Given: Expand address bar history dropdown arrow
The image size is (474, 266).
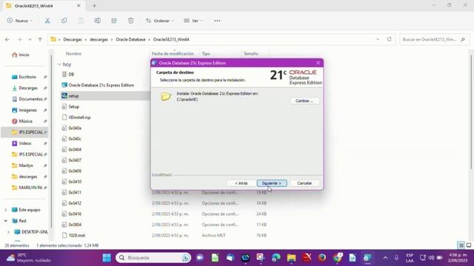Looking at the screenshot, I should coord(378,39).
